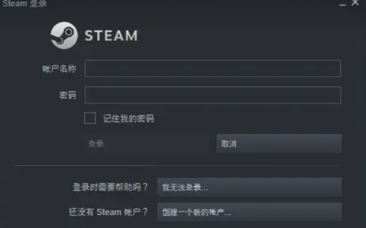Click the 密码 field label
This screenshot has height=228, width=366.
coord(68,95)
